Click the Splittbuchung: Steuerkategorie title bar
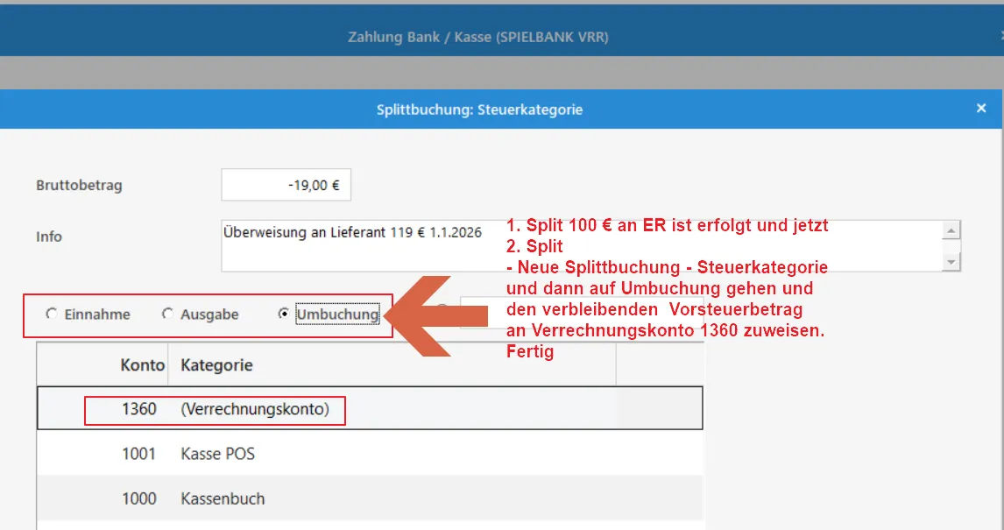The image size is (1004, 530). pos(479,110)
